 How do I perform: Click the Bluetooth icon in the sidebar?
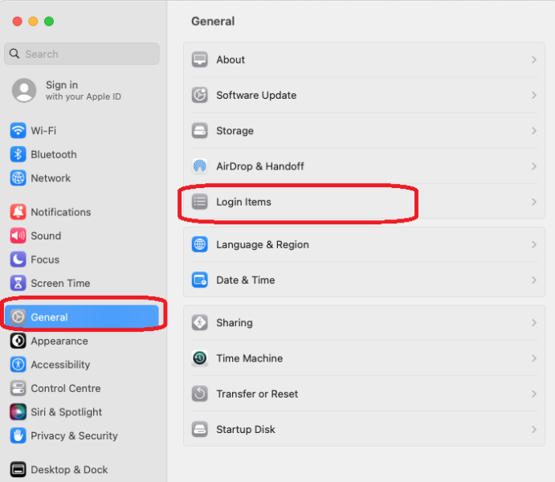[x=18, y=154]
